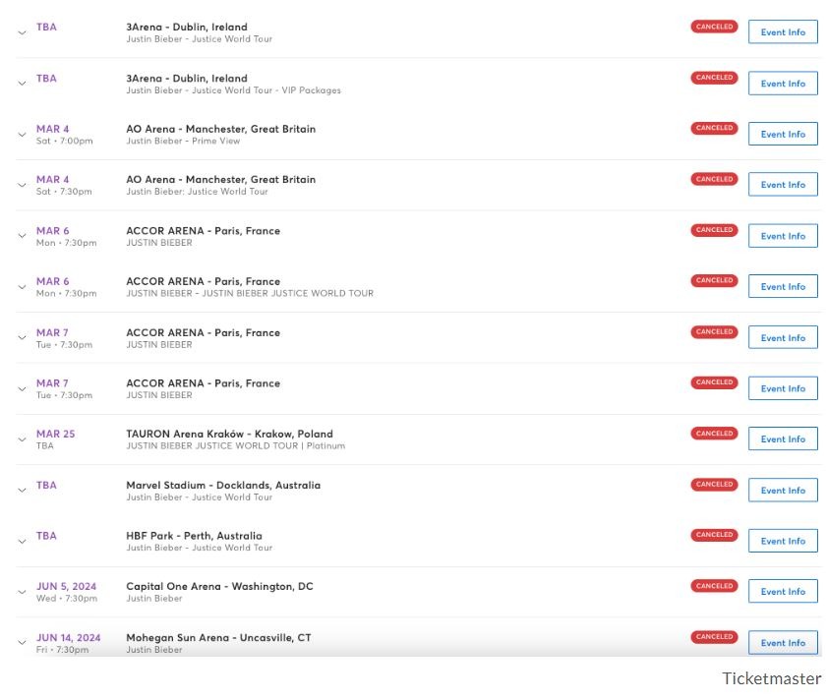Screen dimensions: 828x700
Task: Select the HBF Park - Perth, Australia title
Action: pos(194,536)
